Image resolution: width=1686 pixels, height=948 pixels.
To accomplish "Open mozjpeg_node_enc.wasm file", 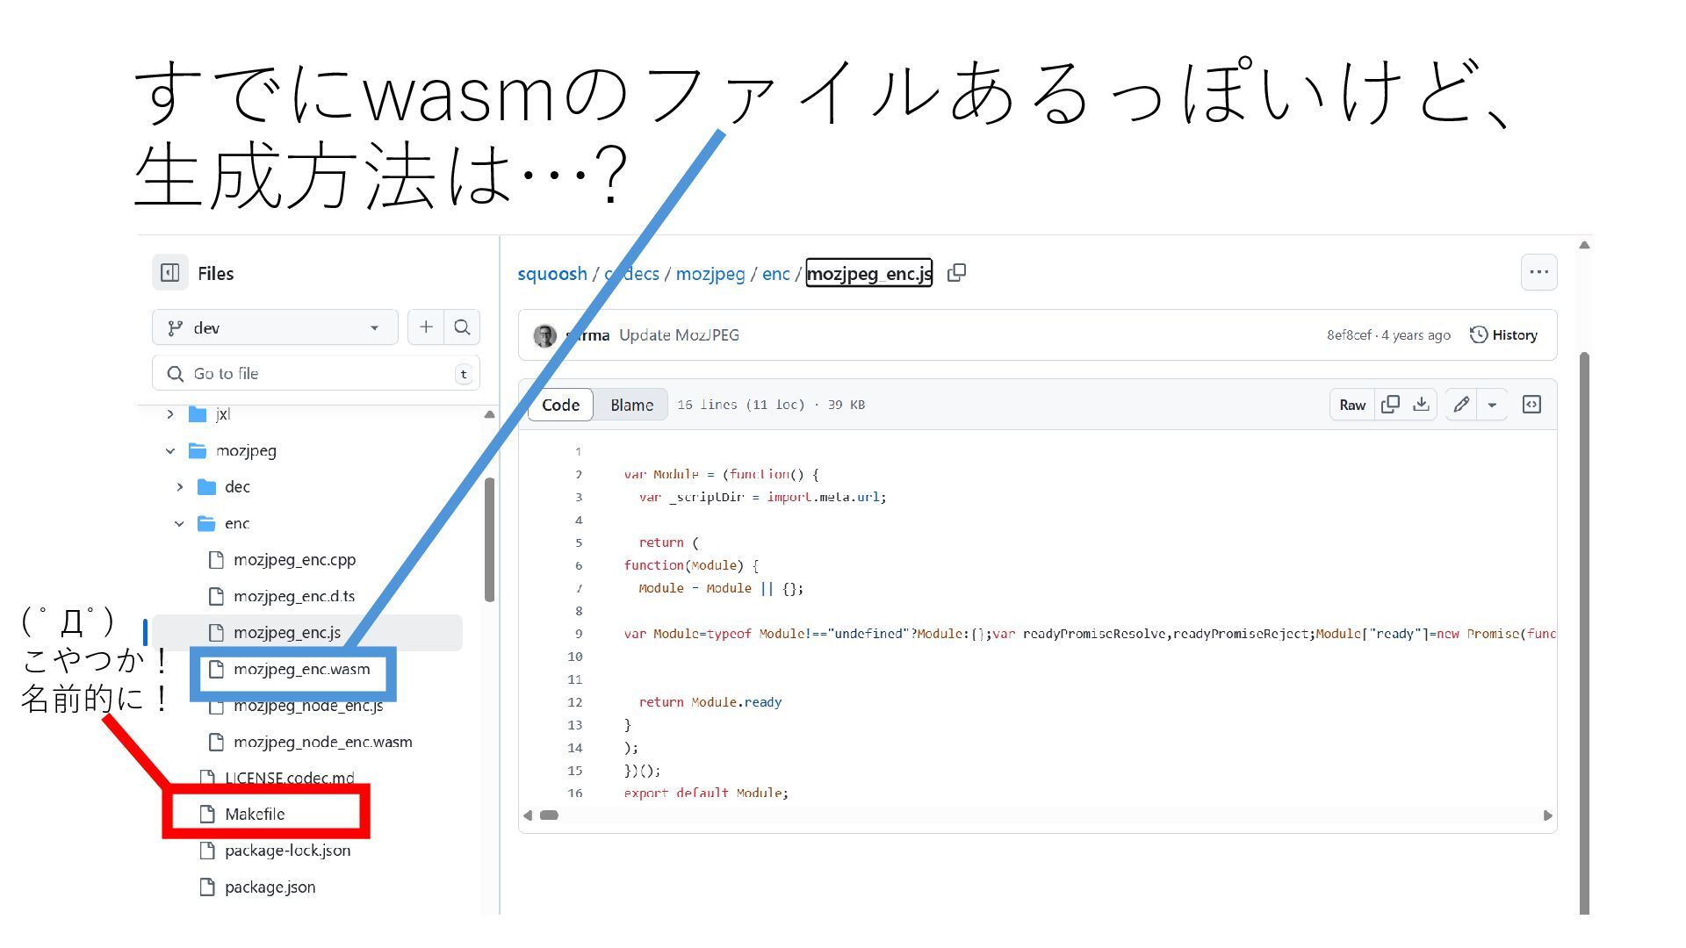I will coord(322,743).
